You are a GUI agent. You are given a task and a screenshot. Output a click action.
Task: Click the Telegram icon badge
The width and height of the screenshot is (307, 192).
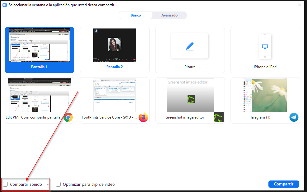click(294, 117)
